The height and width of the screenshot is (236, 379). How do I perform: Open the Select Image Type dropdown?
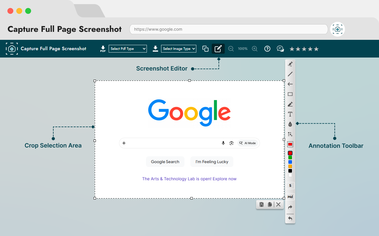tap(179, 49)
